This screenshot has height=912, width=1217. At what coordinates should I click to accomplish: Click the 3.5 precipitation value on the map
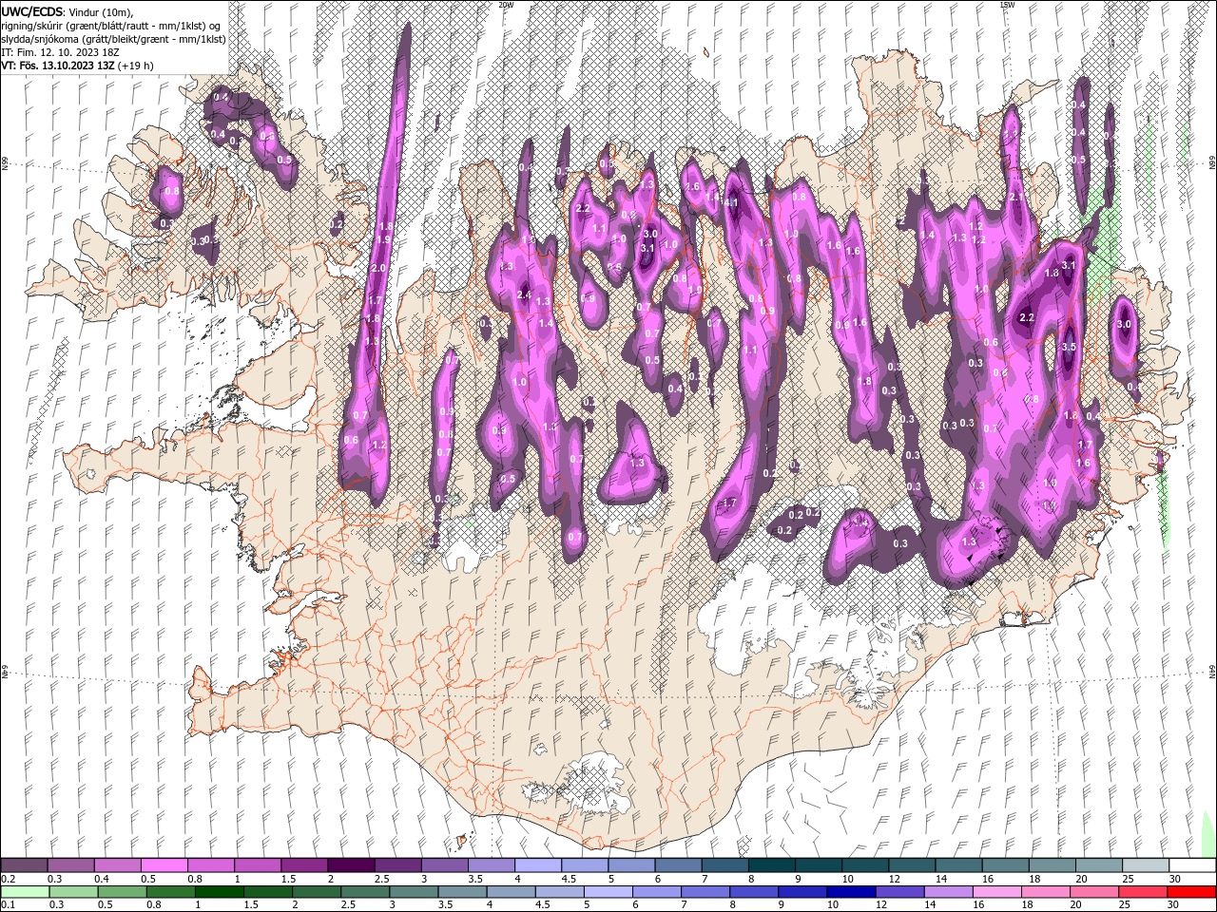[1068, 347]
